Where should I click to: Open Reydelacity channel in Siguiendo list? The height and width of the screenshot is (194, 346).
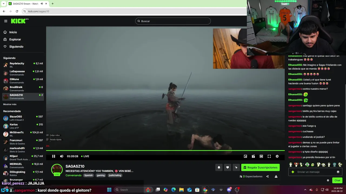(23, 65)
